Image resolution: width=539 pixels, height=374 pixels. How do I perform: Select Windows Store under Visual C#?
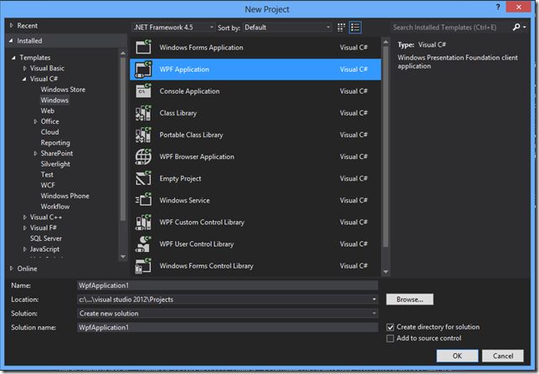click(63, 90)
